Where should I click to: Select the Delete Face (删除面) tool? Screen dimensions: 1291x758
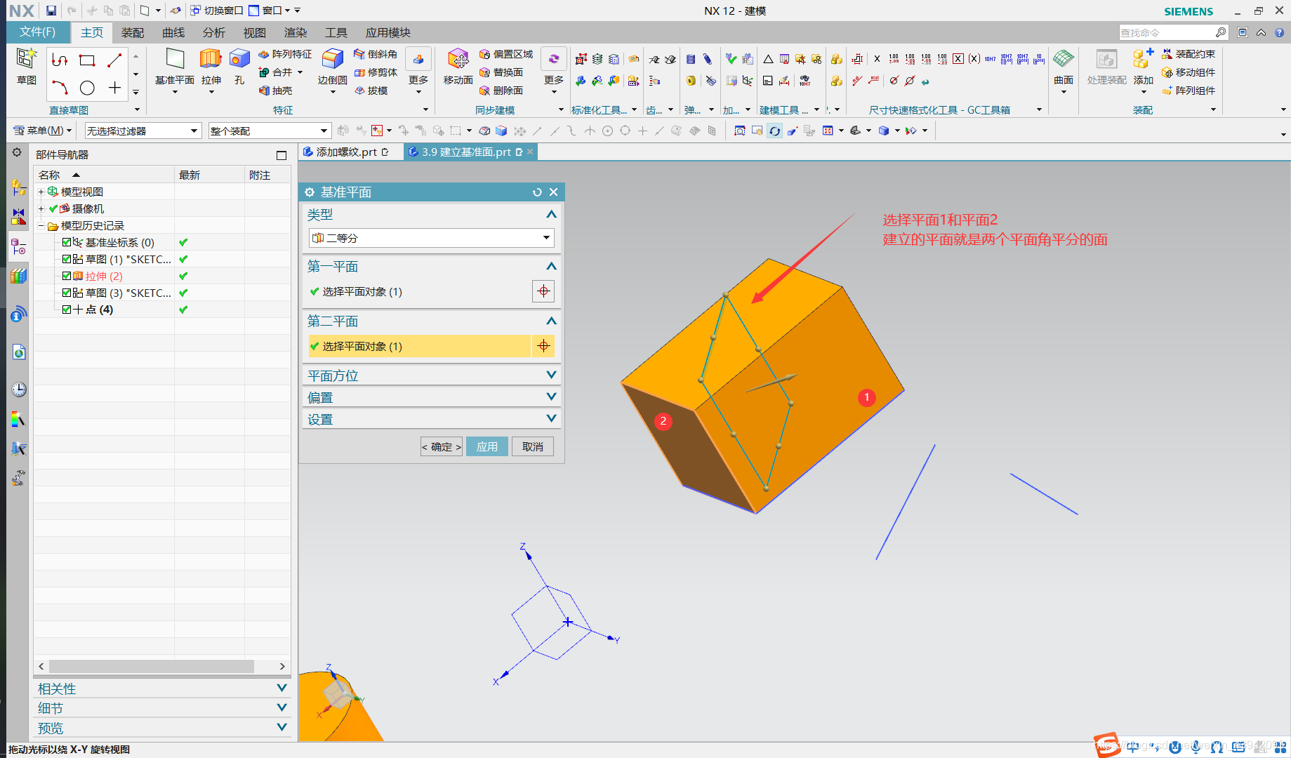click(x=501, y=91)
